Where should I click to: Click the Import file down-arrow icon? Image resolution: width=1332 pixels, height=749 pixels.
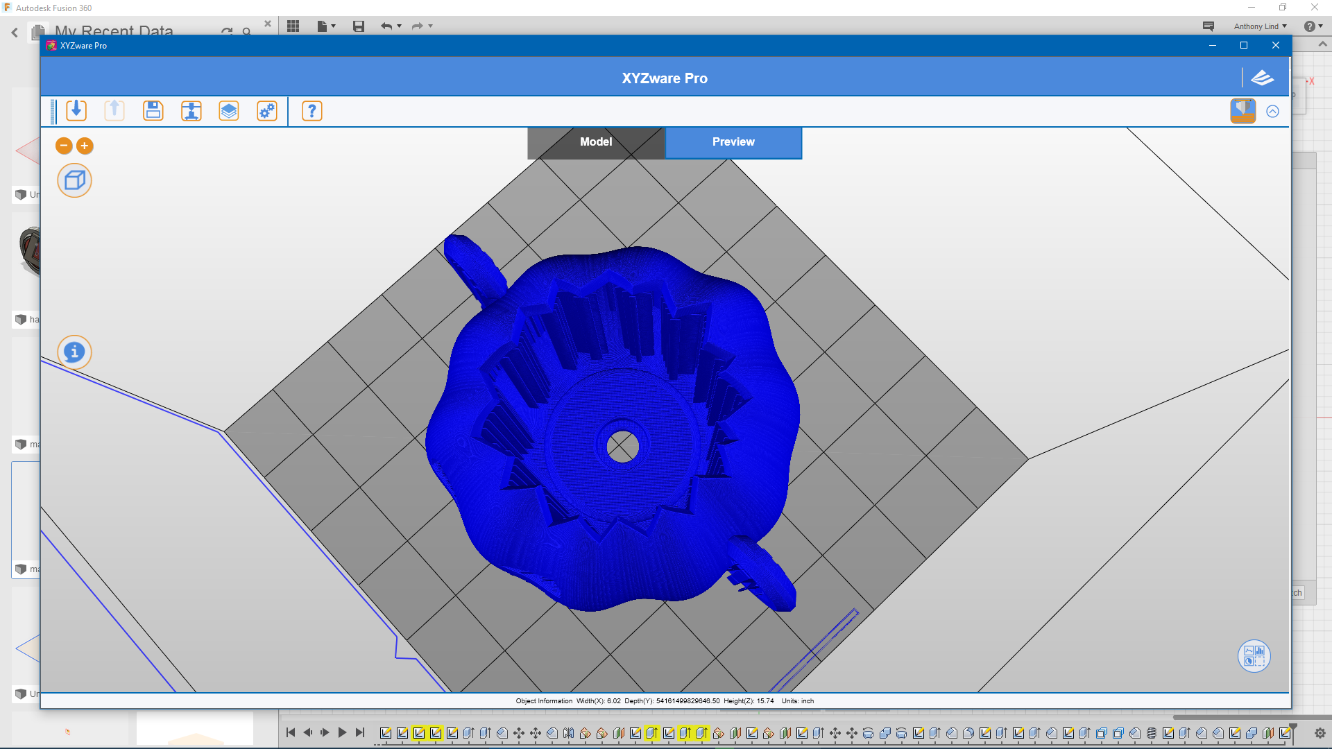coord(76,111)
